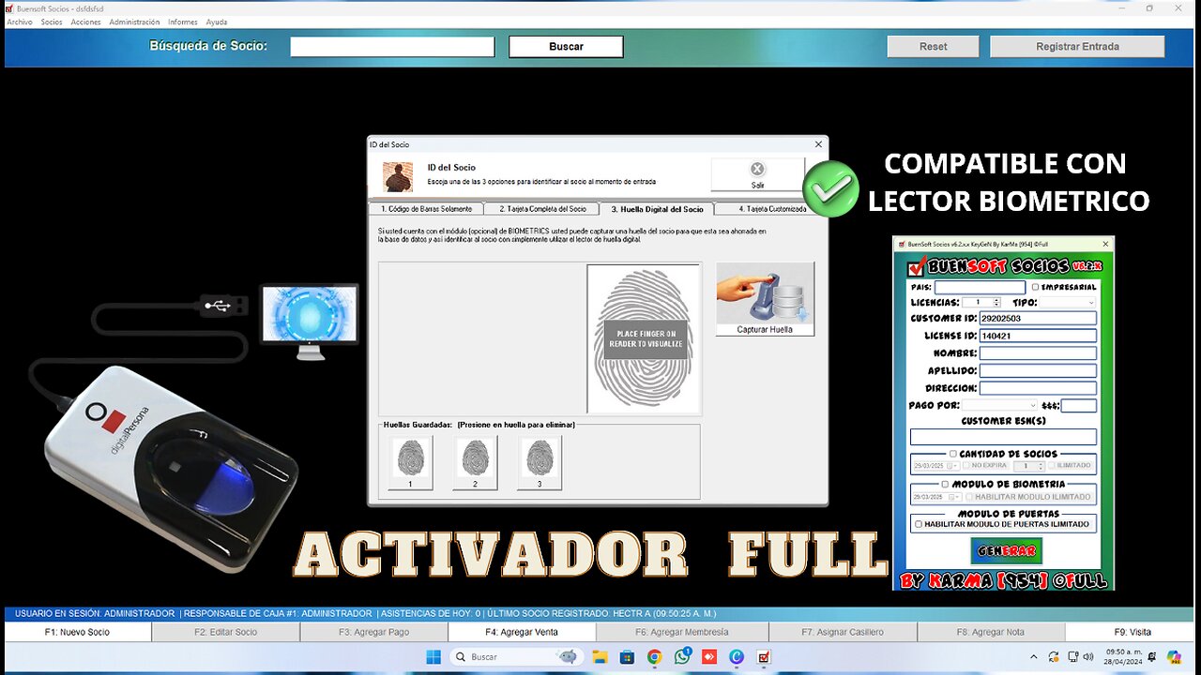Switch to Código de Barras Solamente tab
Screen dimensions: 1201x675
click(x=426, y=208)
